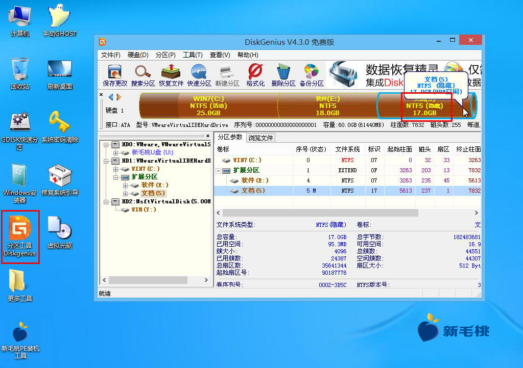The height and width of the screenshot is (368, 523).
Task: Select the 分区工具 Diskgenius desktop icon
Action: [20, 236]
